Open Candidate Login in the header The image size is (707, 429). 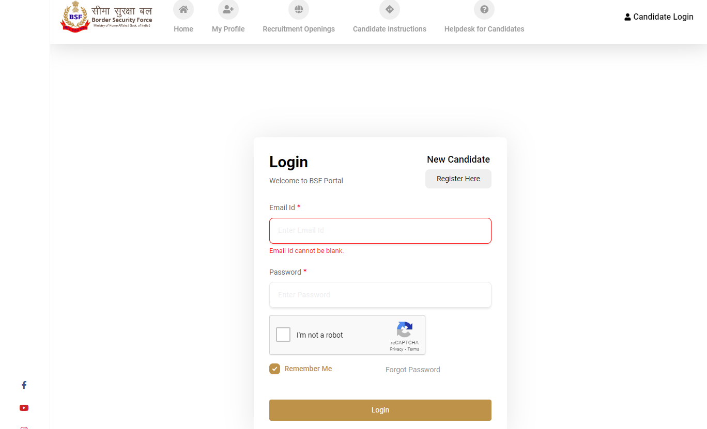click(659, 17)
